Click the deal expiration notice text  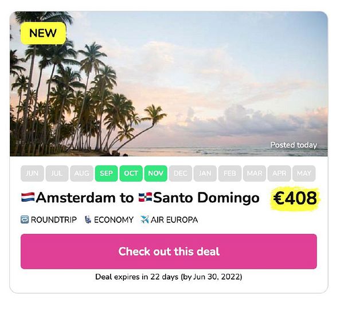coord(169,277)
